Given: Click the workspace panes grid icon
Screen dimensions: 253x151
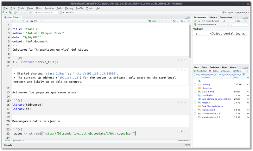Looking at the screenshot, I should (61, 12).
